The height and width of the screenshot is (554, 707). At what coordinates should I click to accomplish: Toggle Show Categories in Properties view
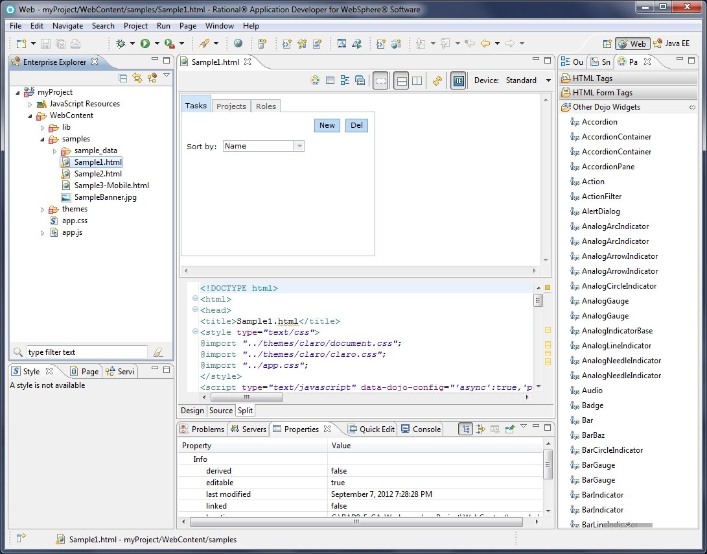tap(466, 429)
